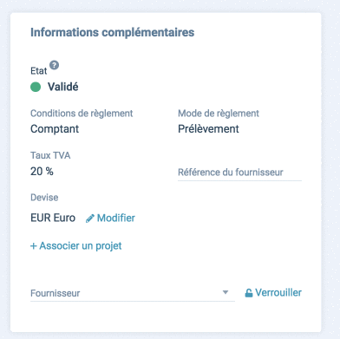The width and height of the screenshot is (340, 339).
Task: Click the Comptant payment condition value
Action: 55,129
